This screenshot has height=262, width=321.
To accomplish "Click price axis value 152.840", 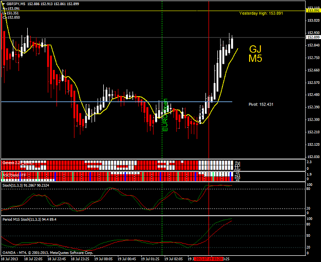I will pyautogui.click(x=313, y=45).
